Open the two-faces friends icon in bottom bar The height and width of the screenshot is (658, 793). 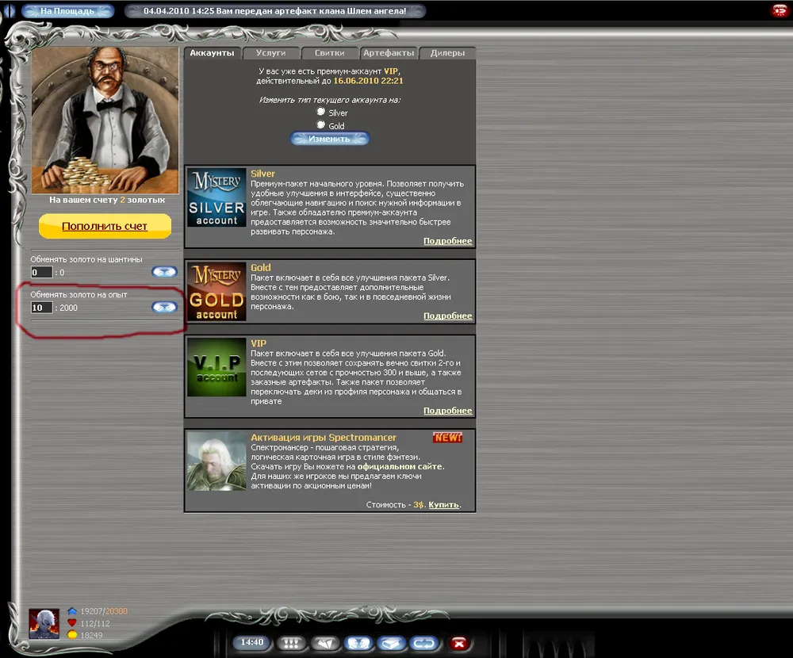(357, 643)
